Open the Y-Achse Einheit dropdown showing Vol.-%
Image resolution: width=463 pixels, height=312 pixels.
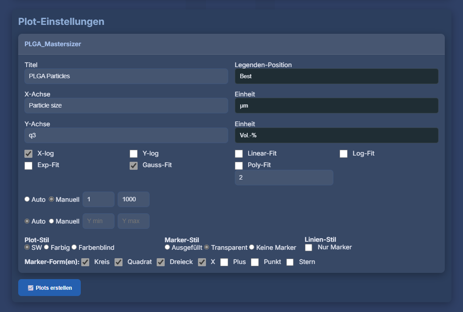tap(336, 136)
